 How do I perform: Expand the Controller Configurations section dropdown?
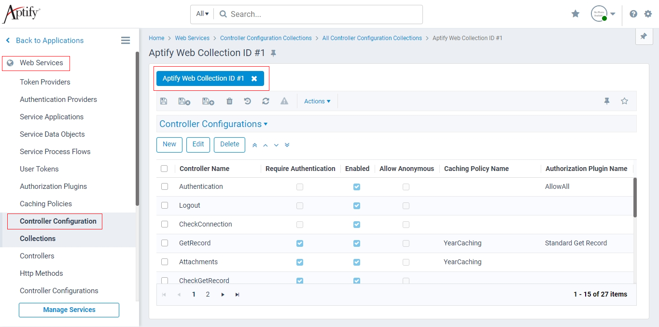(213, 124)
